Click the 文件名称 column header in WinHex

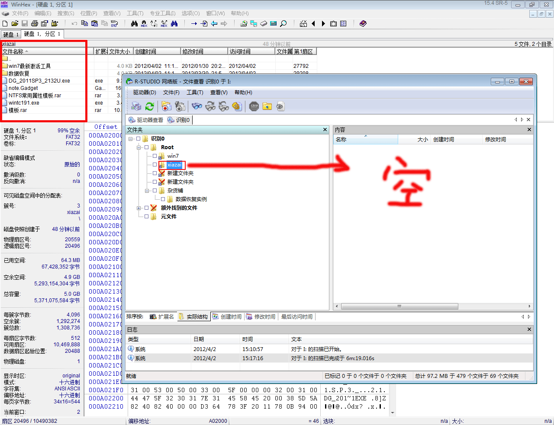47,51
